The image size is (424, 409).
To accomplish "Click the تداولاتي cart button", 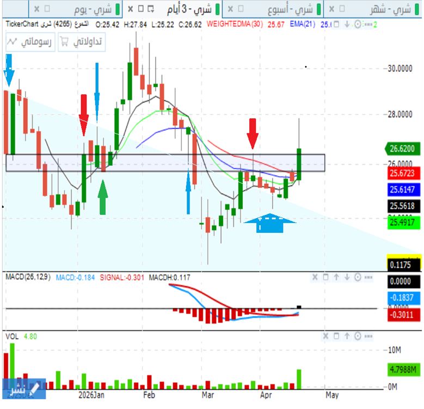I will pyautogui.click(x=82, y=43).
